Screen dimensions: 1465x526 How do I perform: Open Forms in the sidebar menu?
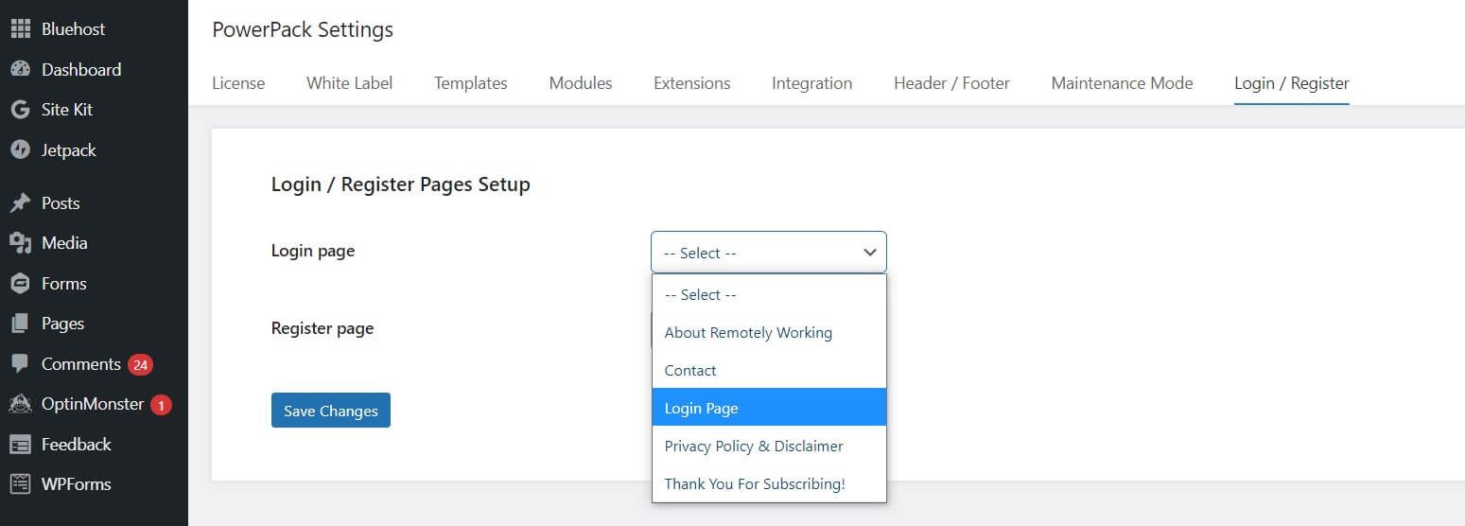click(63, 284)
